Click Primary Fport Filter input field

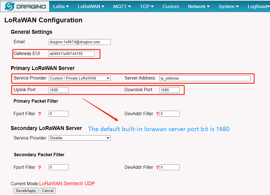tap(58, 114)
